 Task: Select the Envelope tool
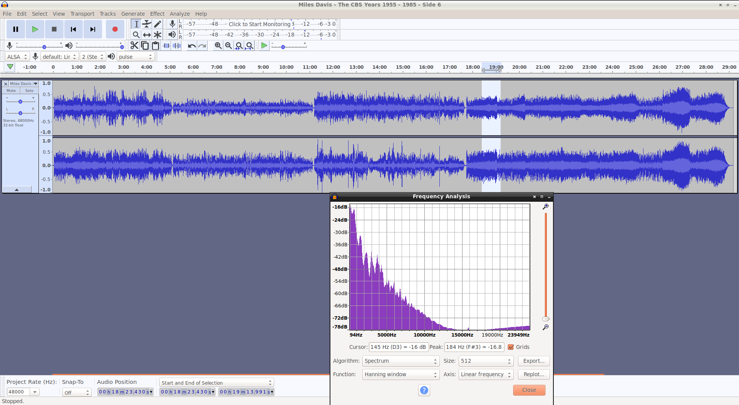pos(147,24)
